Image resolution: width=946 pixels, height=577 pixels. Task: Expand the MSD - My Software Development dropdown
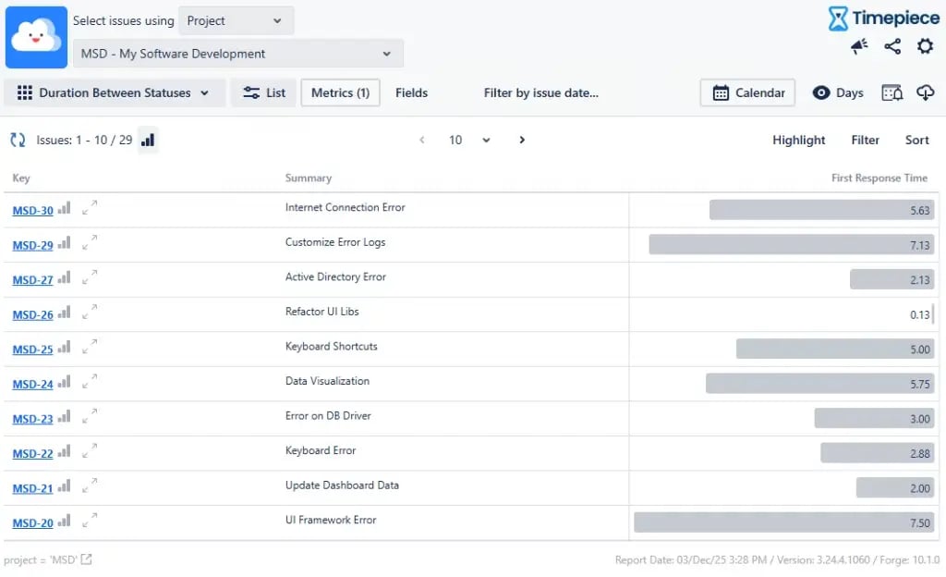click(x=237, y=54)
